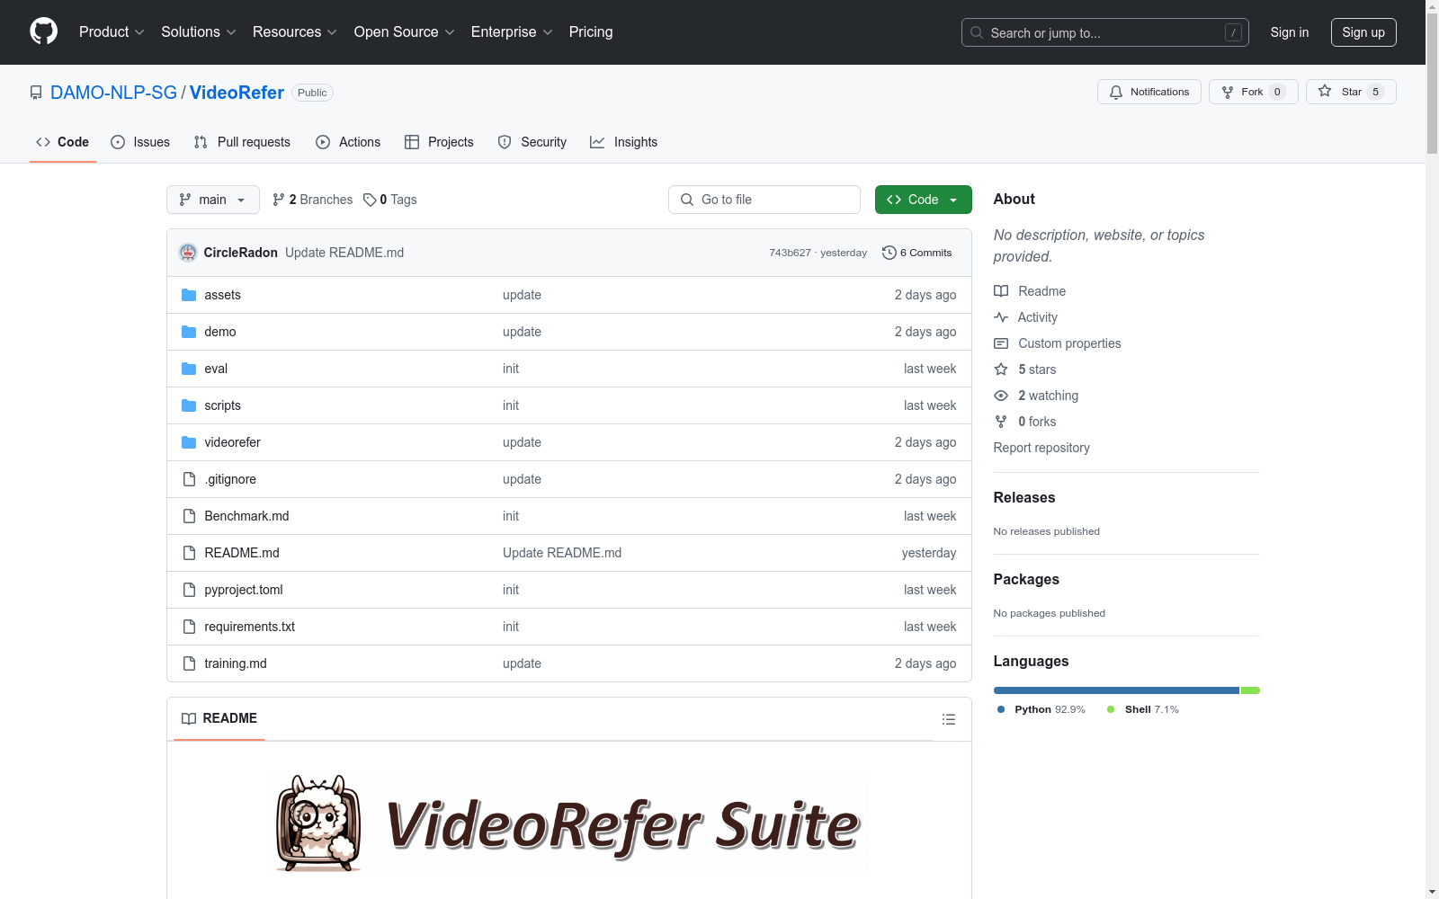Open the README outline icon

(x=948, y=719)
